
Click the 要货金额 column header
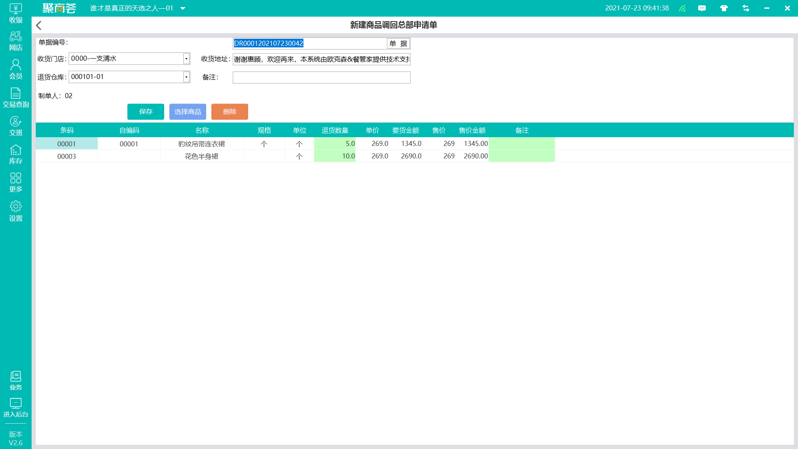[x=406, y=130]
